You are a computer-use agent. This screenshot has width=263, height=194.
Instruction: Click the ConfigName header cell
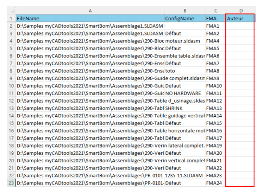tap(185, 18)
